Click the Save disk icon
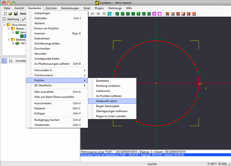 (x=16, y=13)
